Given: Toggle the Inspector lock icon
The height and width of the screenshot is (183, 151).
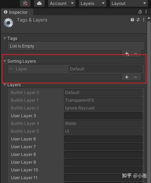Looking at the screenshot, I should pyautogui.click(x=140, y=12).
